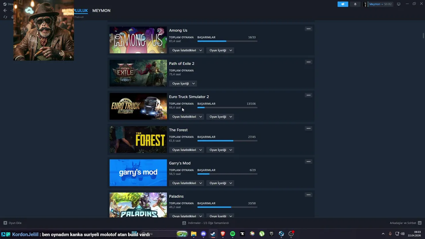Click the volume speaker tray icon
The image size is (425, 239).
403,234
